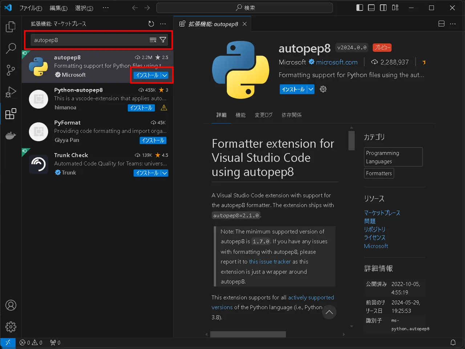Open the マーケットプレース resource link

382,213
